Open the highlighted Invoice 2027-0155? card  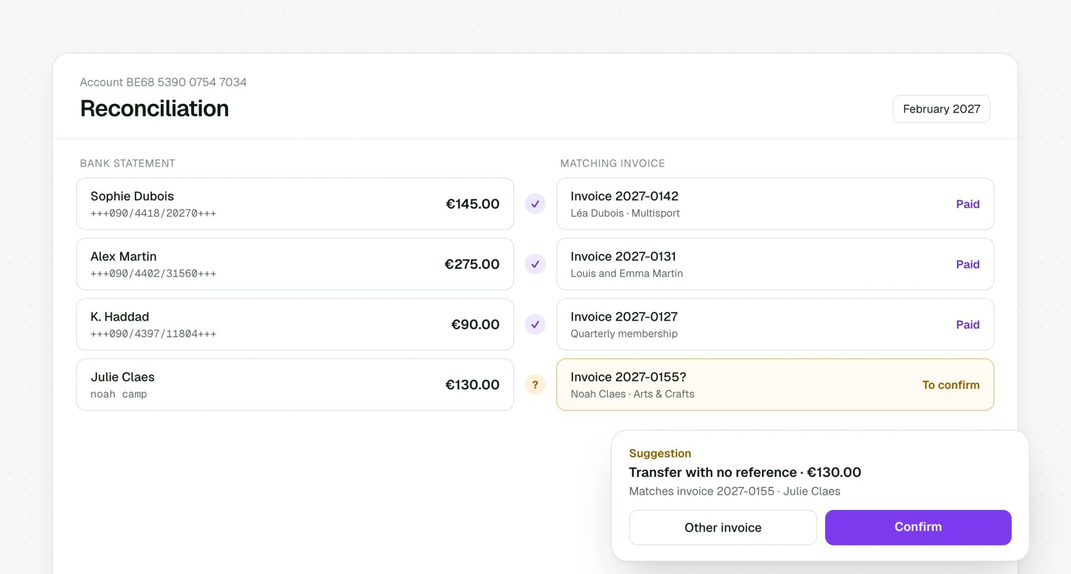(x=775, y=385)
